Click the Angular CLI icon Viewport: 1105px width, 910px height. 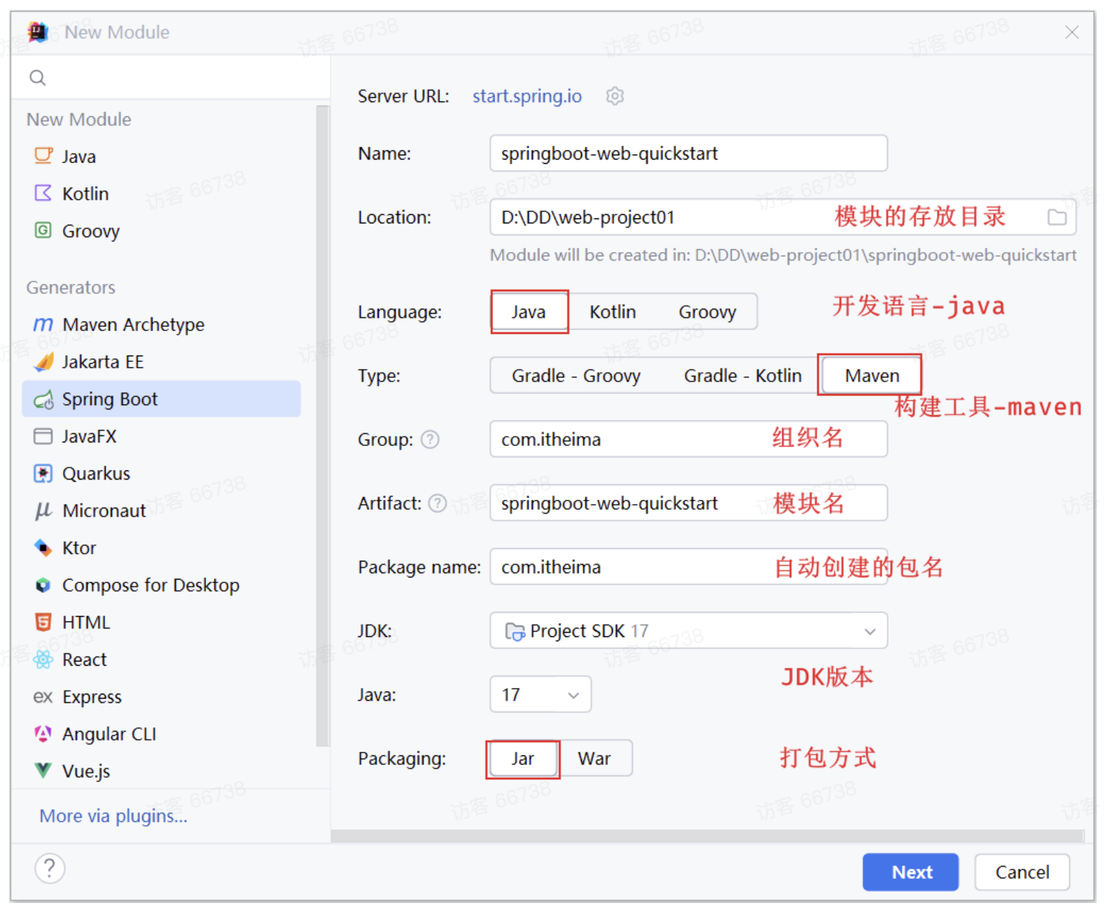coord(43,734)
